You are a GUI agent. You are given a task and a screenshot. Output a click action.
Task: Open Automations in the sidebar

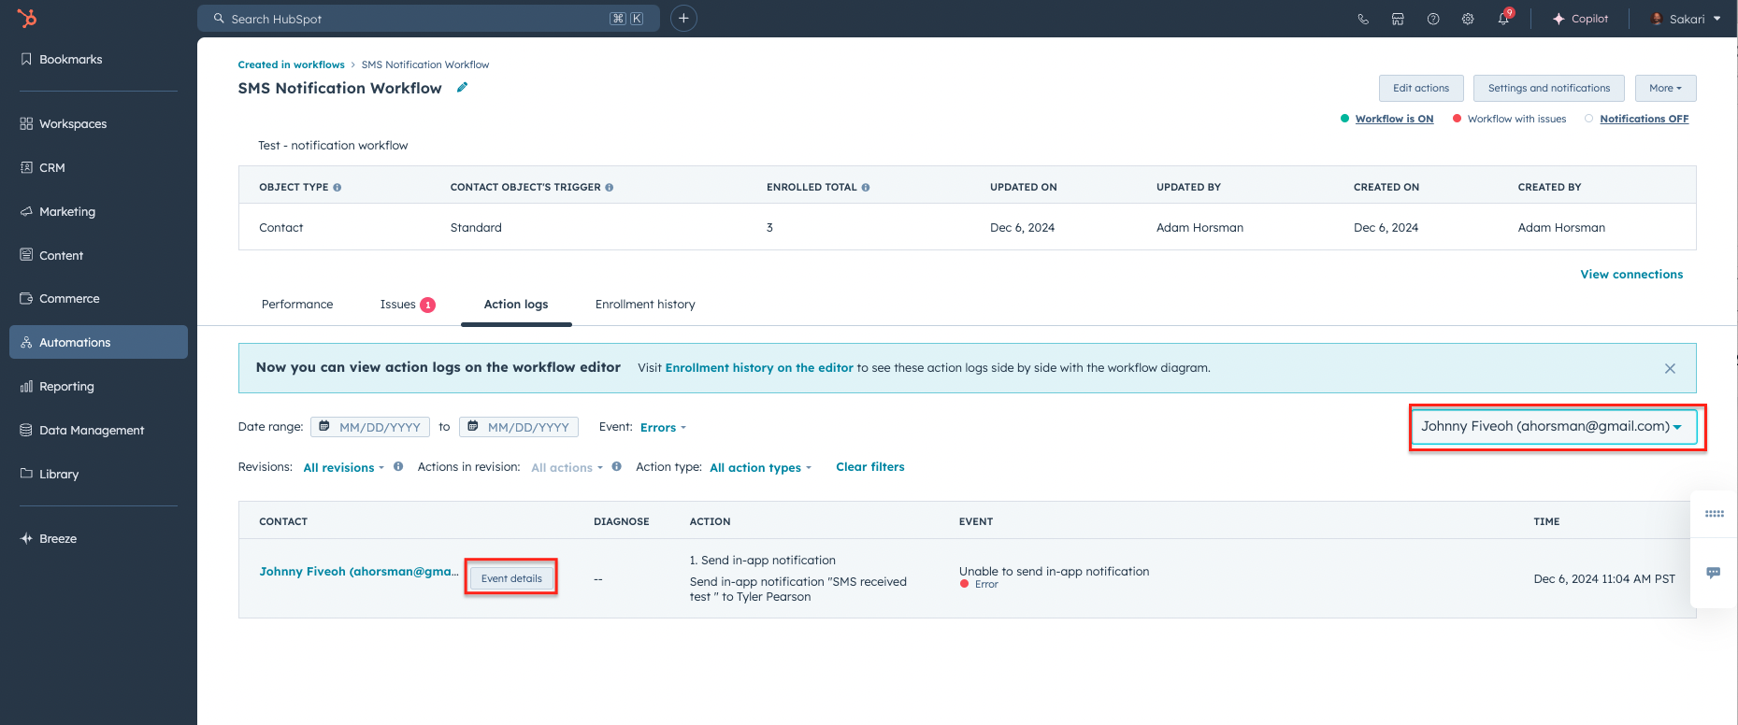point(98,342)
